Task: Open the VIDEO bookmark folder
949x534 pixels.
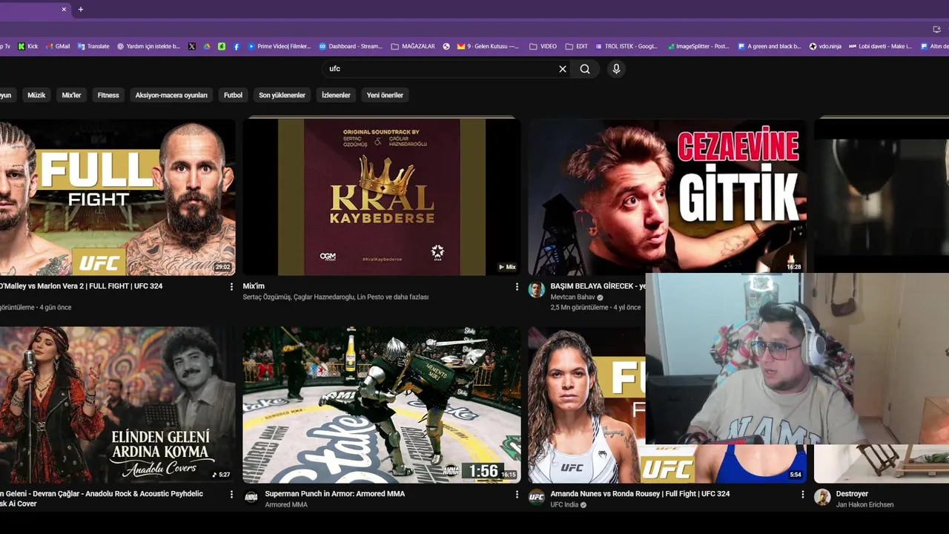Action: pos(543,46)
